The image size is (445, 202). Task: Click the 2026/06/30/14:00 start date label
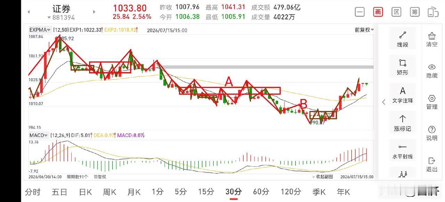point(45,177)
